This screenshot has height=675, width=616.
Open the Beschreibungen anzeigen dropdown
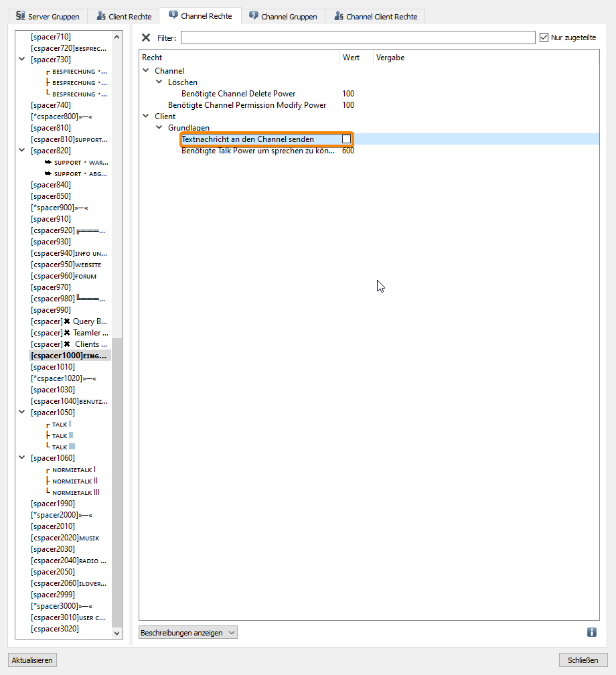pyautogui.click(x=187, y=632)
